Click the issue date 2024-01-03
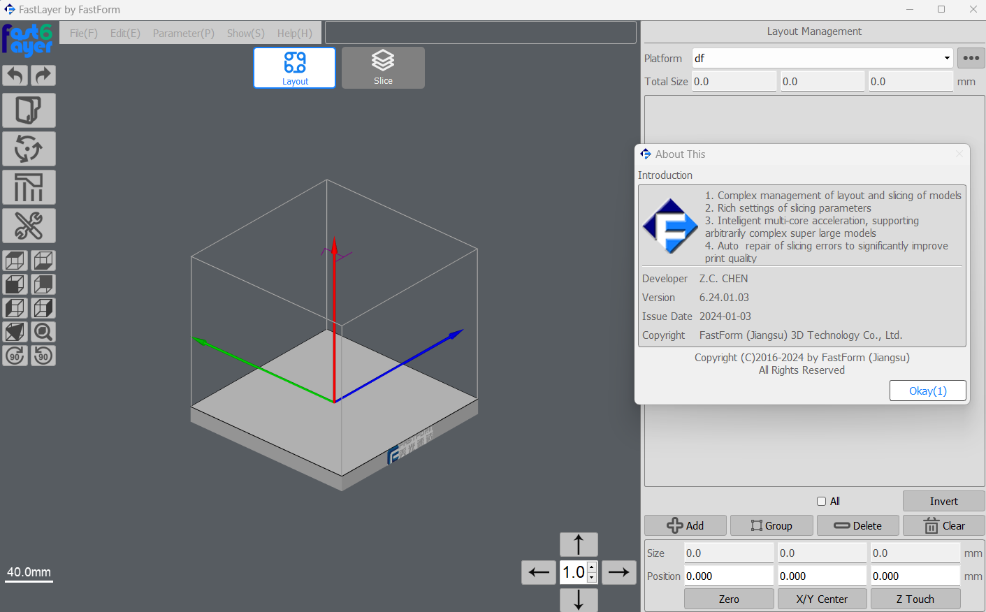 [x=725, y=316]
